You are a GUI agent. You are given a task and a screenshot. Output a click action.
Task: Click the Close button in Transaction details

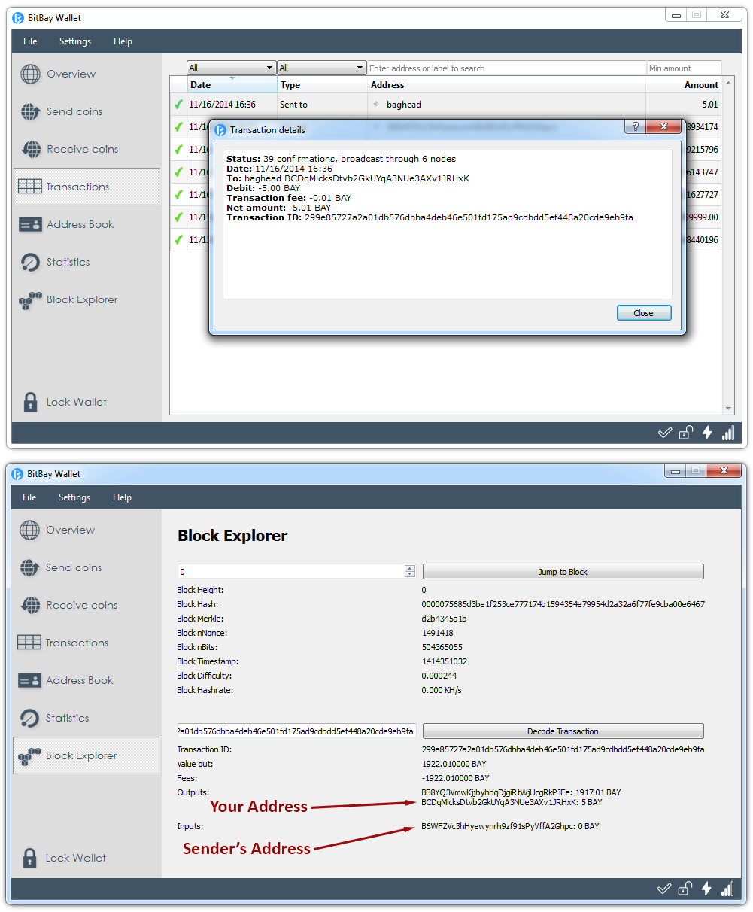click(643, 313)
